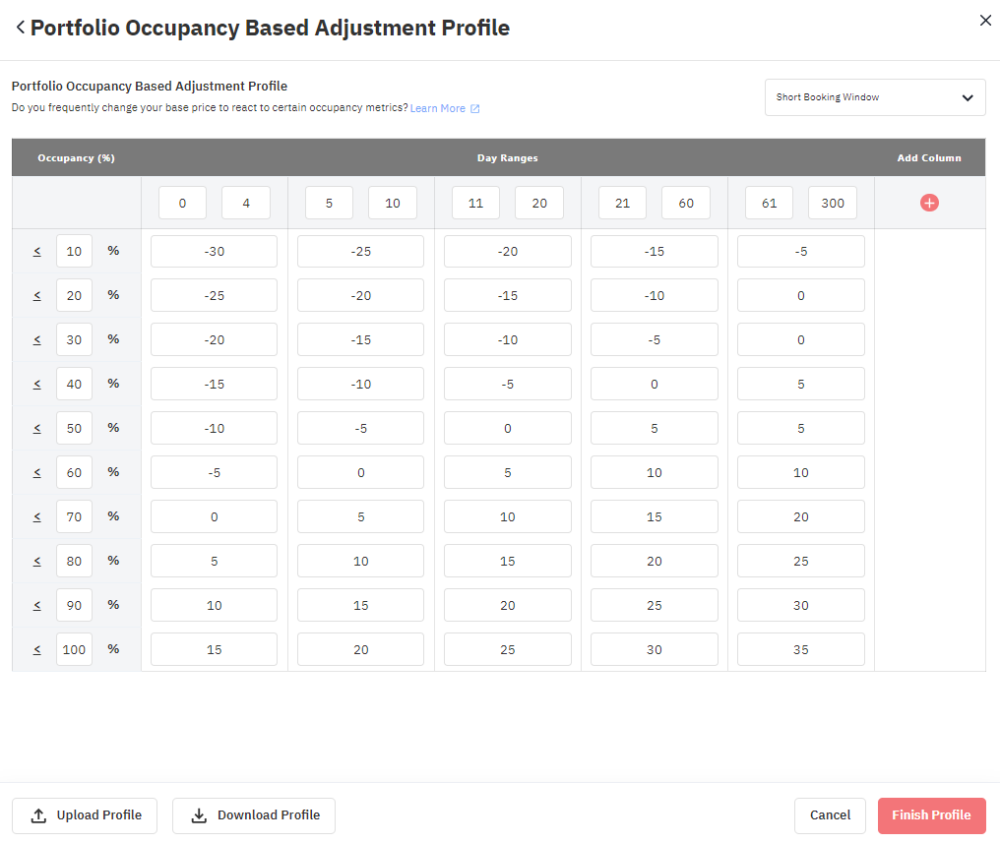The height and width of the screenshot is (843, 1000).
Task: Click the ≤ operator in 70% row
Action: [x=37, y=516]
